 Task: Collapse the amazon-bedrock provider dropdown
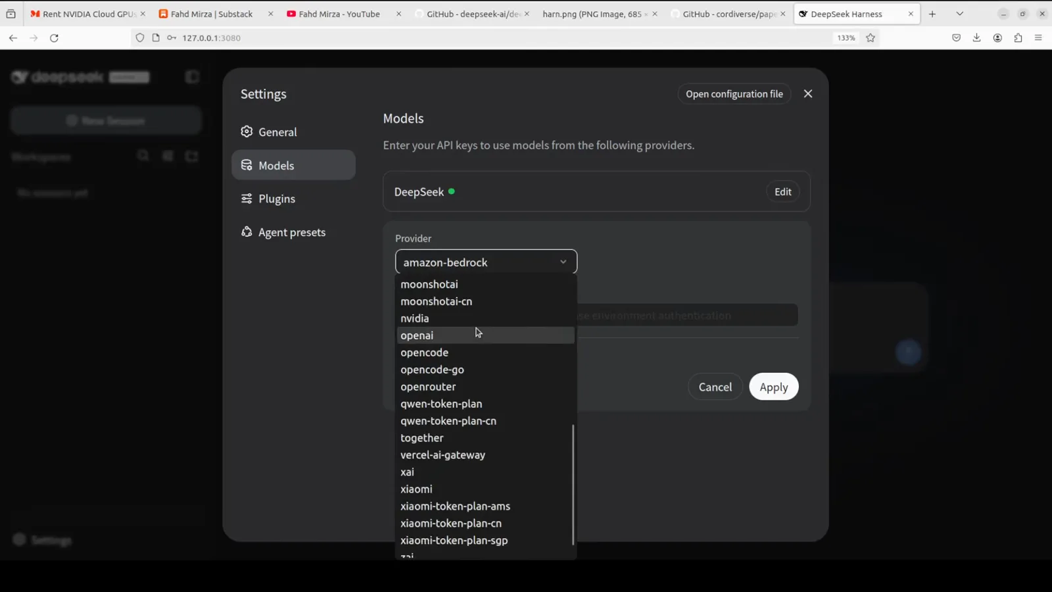(x=486, y=262)
